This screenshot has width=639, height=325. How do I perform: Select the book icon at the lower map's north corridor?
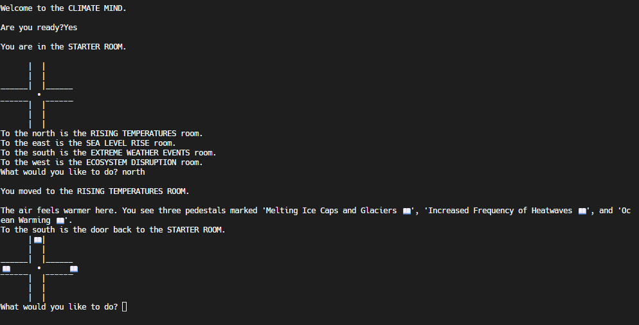tap(38, 240)
